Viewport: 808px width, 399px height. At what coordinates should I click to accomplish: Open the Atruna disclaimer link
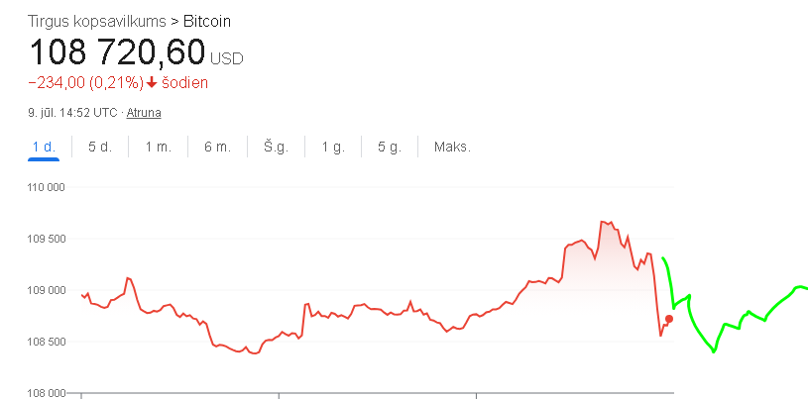(x=144, y=113)
